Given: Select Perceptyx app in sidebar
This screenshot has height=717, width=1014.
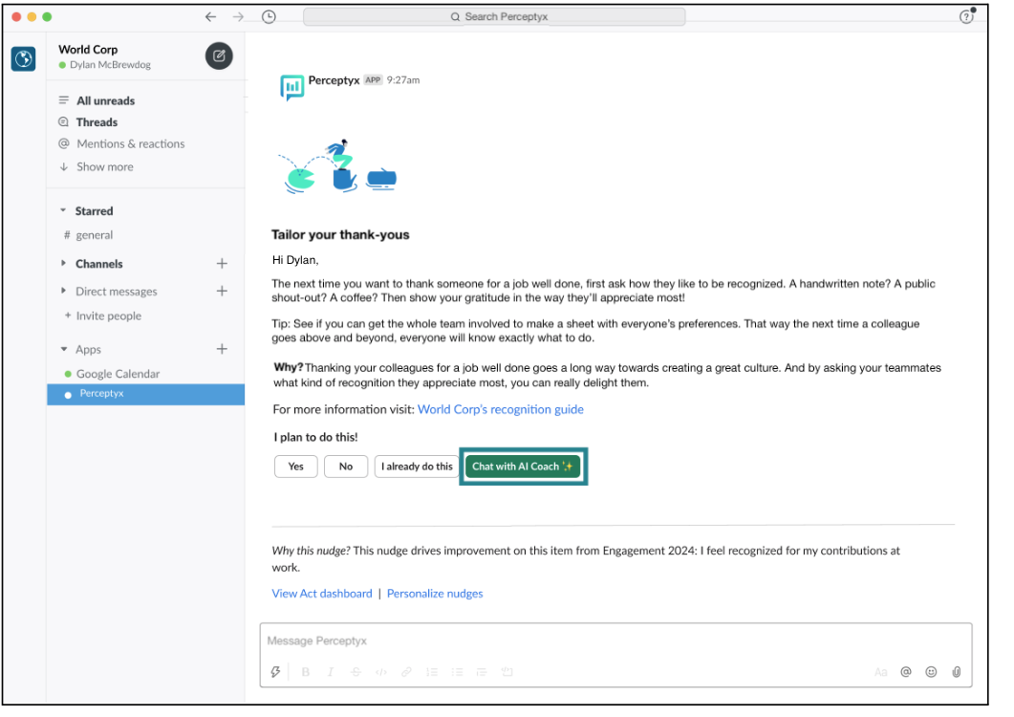Looking at the screenshot, I should [x=145, y=394].
